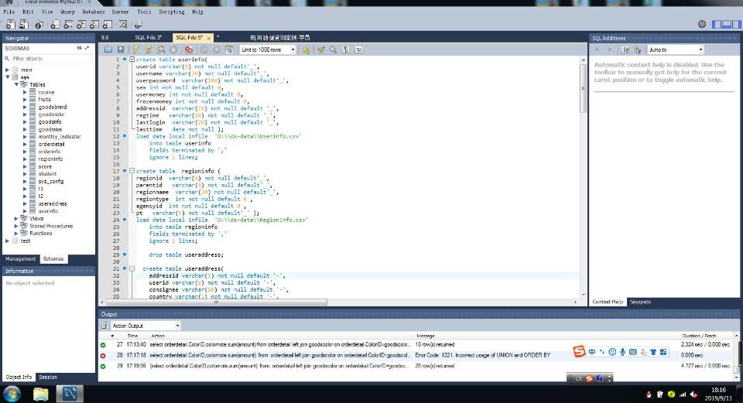The image size is (743, 403).
Task: Open Workbench preferences gear icon
Action: pyautogui.click(x=702, y=24)
